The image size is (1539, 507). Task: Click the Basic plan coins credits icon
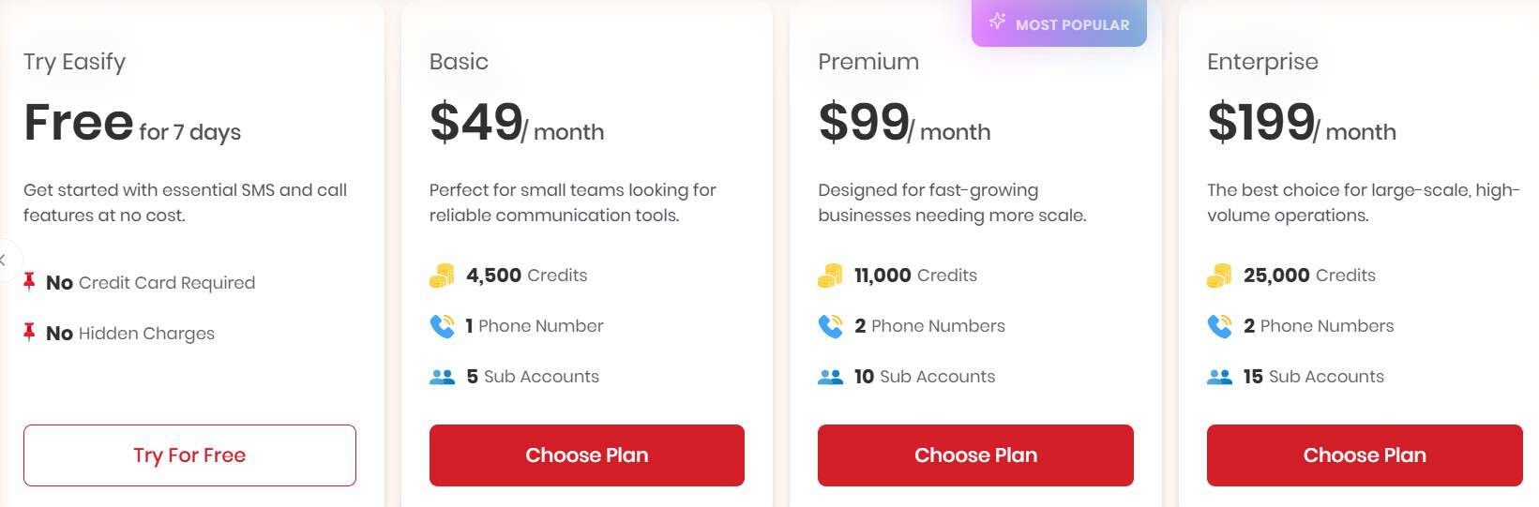pyautogui.click(x=442, y=276)
